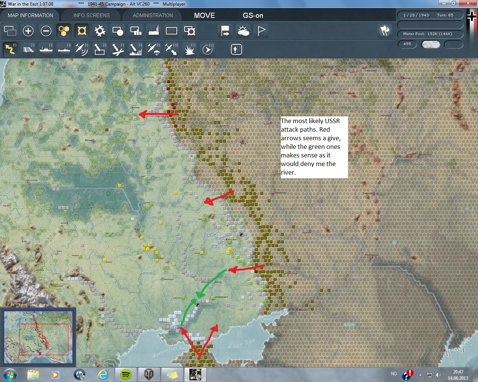Open Sticky Notes from taskbar
The height and width of the screenshot is (382, 478).
tap(172, 374)
